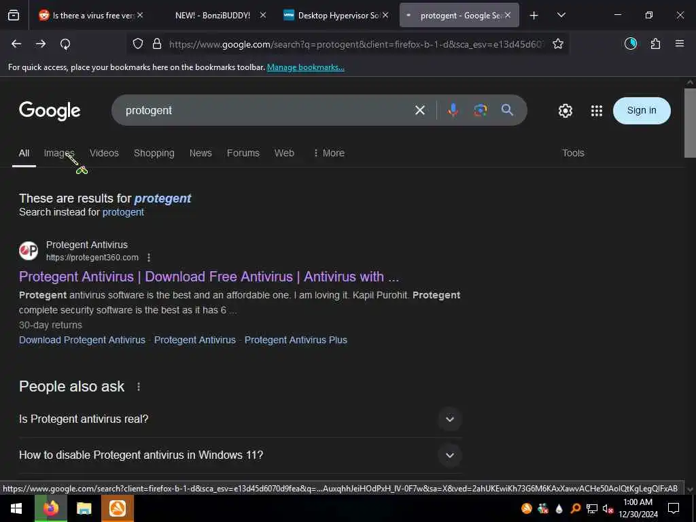Bookmark this page with the star icon

pos(558,43)
